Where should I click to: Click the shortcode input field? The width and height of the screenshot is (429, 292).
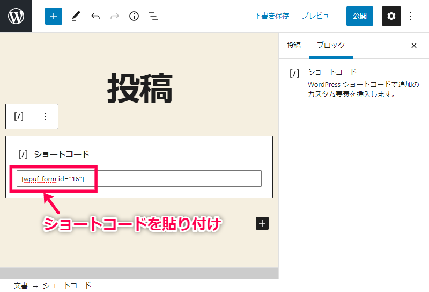(139, 179)
